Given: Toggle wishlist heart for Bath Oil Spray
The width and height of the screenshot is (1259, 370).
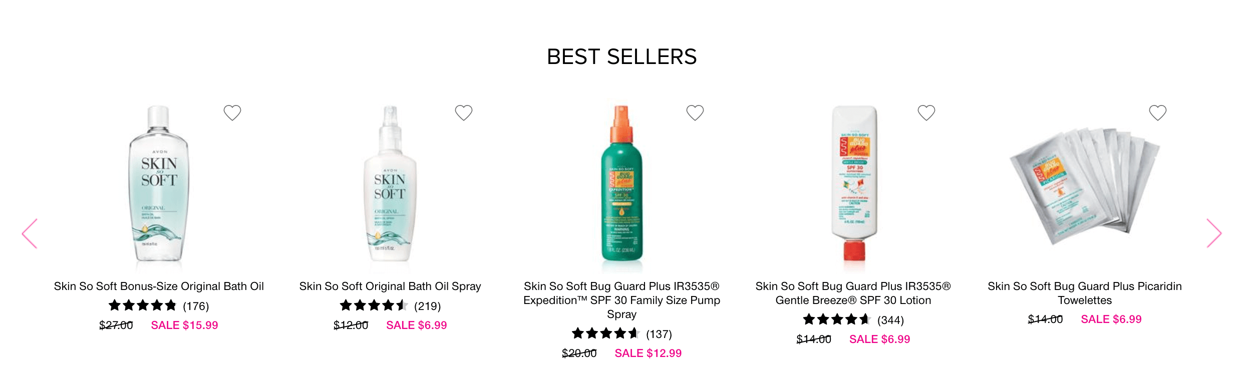Looking at the screenshot, I should pos(464,113).
